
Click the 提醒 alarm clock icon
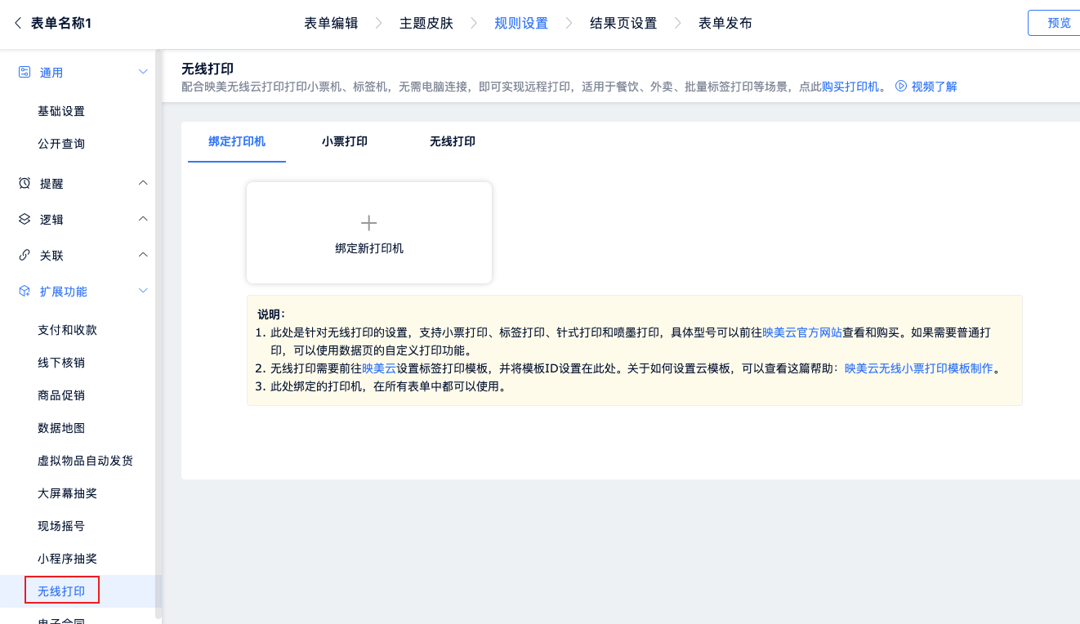pyautogui.click(x=25, y=183)
